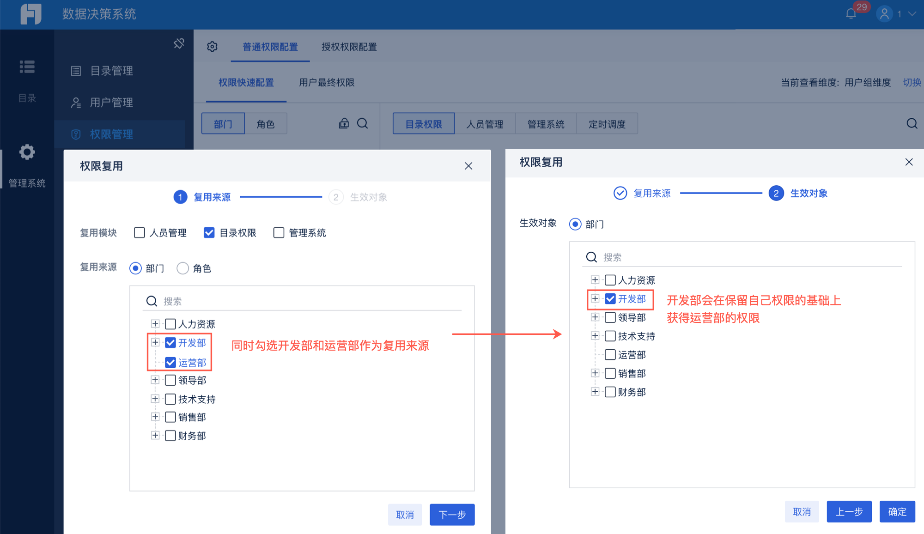Click search icon next to lock icon

(363, 123)
